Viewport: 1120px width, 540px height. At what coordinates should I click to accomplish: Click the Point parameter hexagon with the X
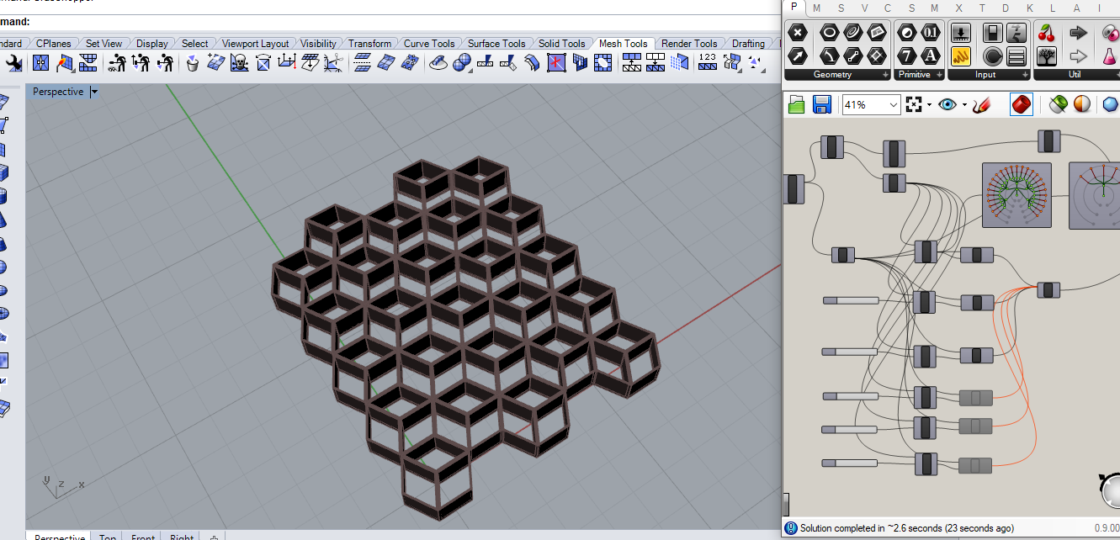pyautogui.click(x=798, y=34)
